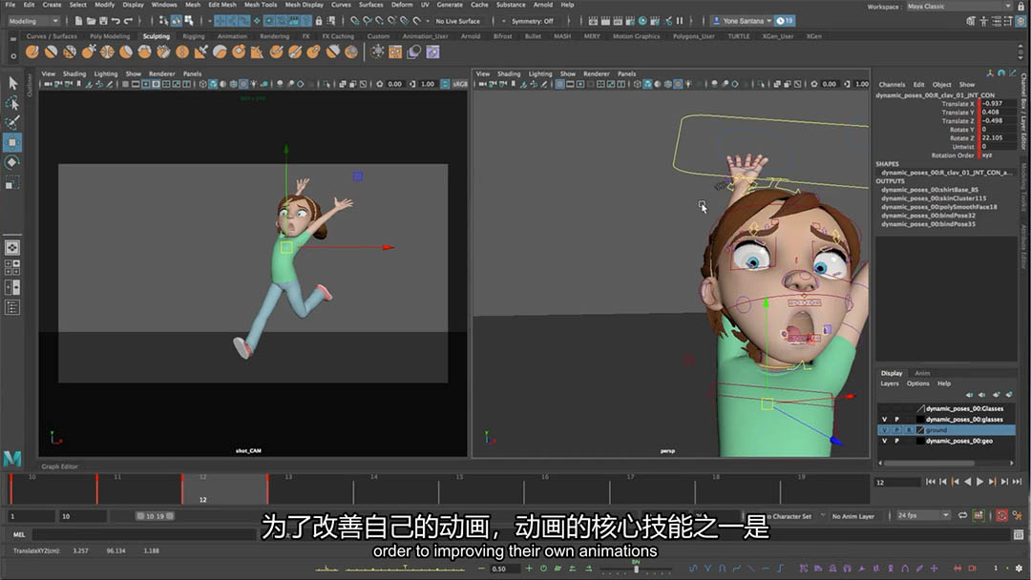Screen dimensions: 1031x580
Task: Choose the Rotate tool in the toolbox
Action: point(12,162)
